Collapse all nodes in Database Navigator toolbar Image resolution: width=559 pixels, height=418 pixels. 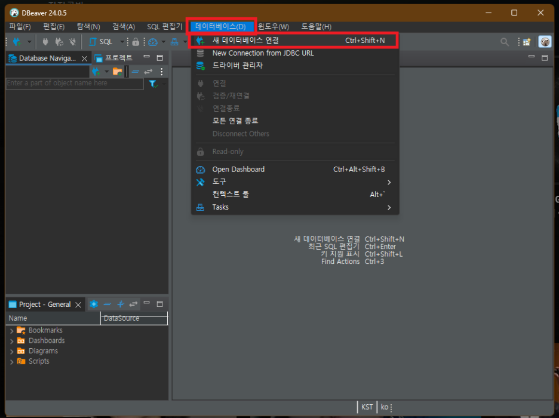click(x=135, y=72)
